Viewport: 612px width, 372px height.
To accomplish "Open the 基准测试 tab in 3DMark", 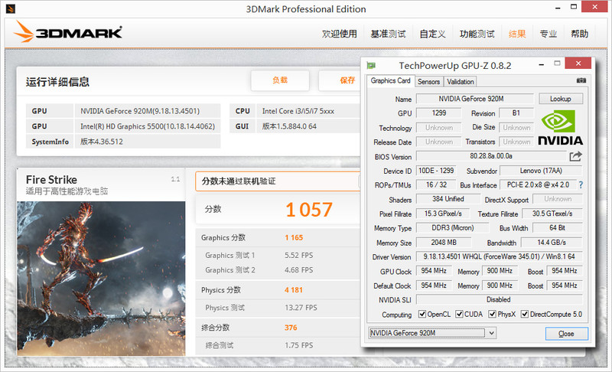I will (x=388, y=34).
